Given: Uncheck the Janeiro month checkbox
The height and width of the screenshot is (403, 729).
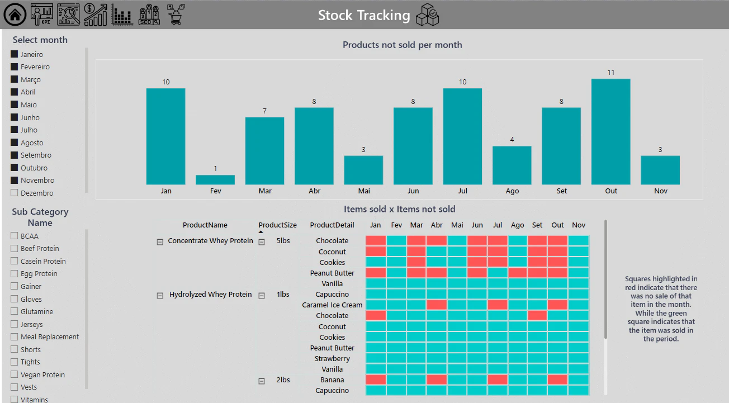Looking at the screenshot, I should (15, 54).
